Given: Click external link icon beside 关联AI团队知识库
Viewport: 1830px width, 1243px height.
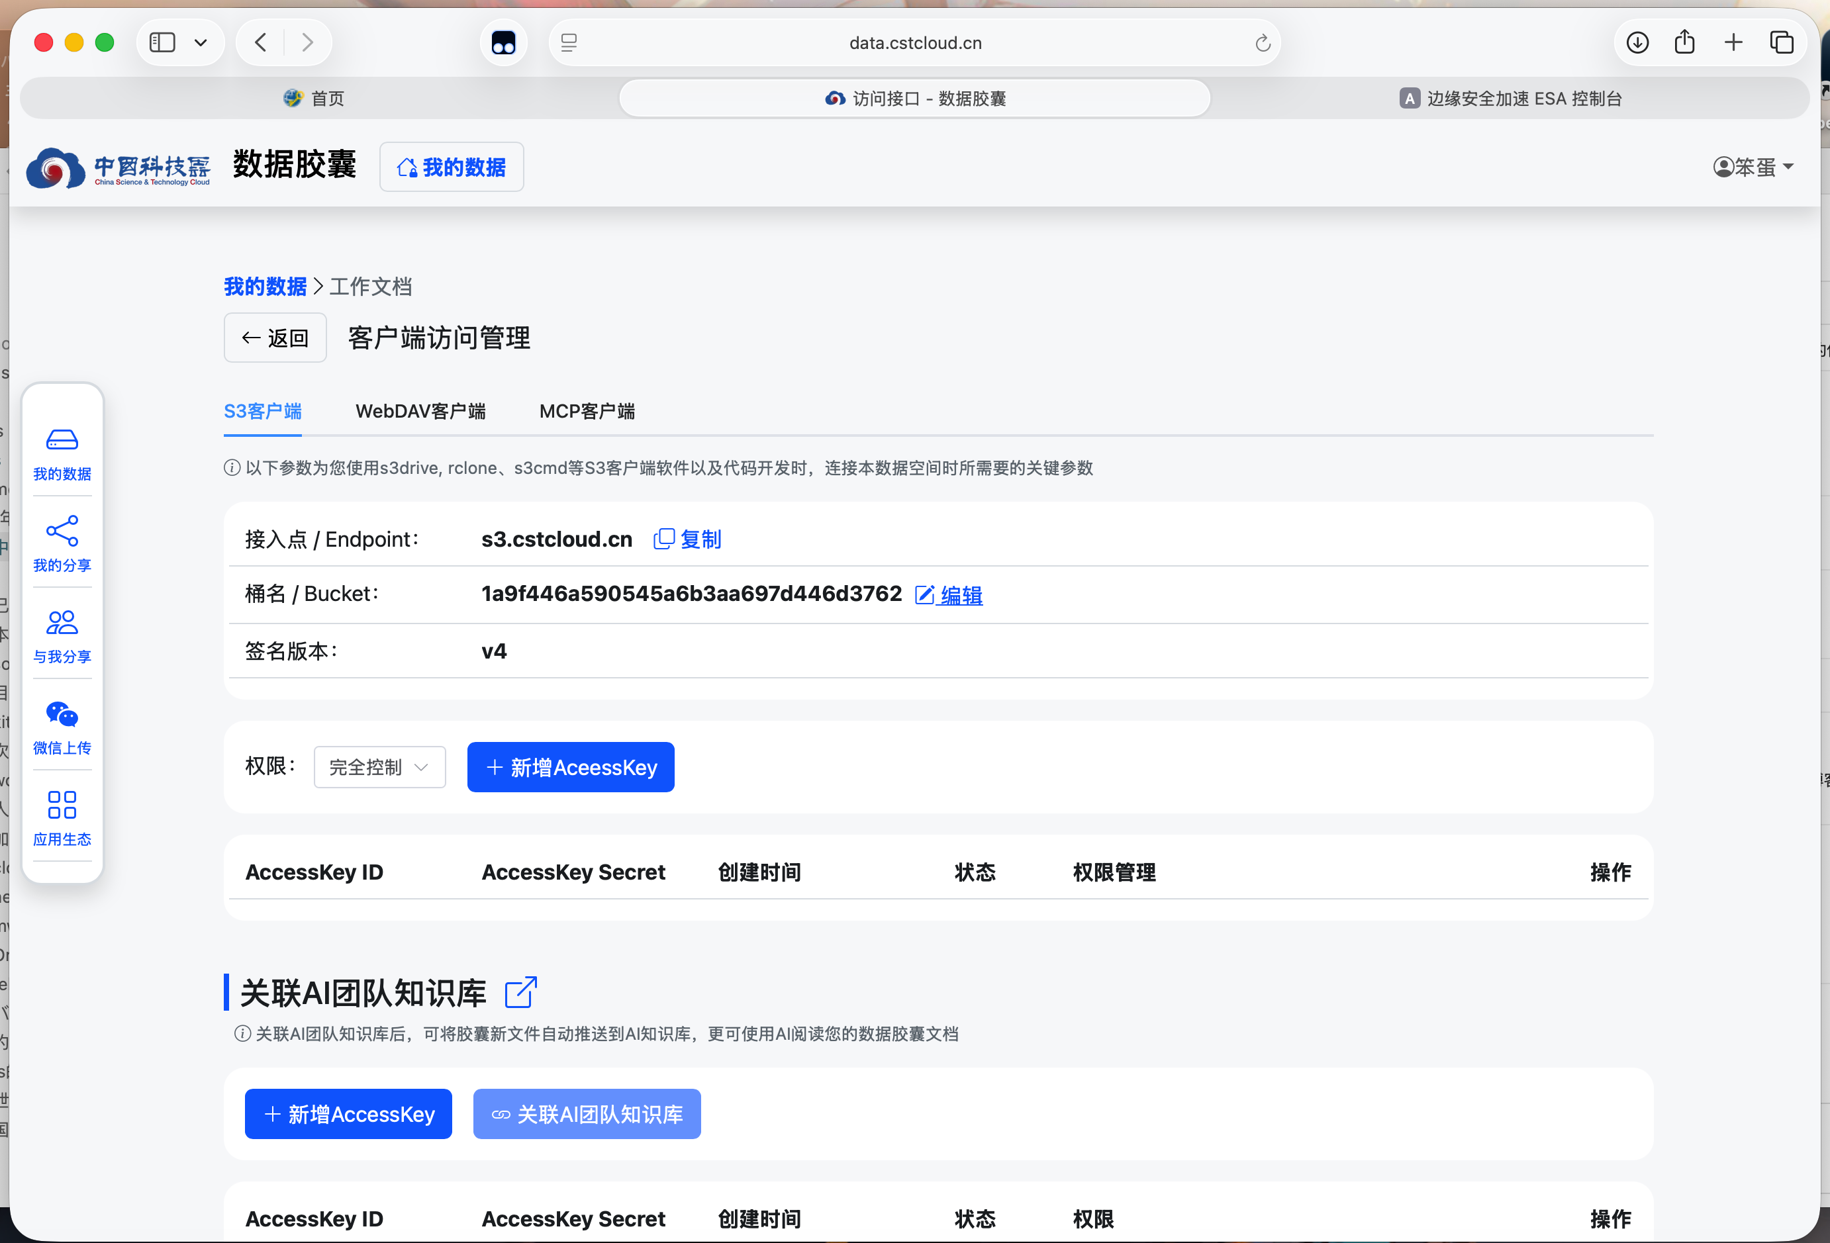Looking at the screenshot, I should click(520, 992).
